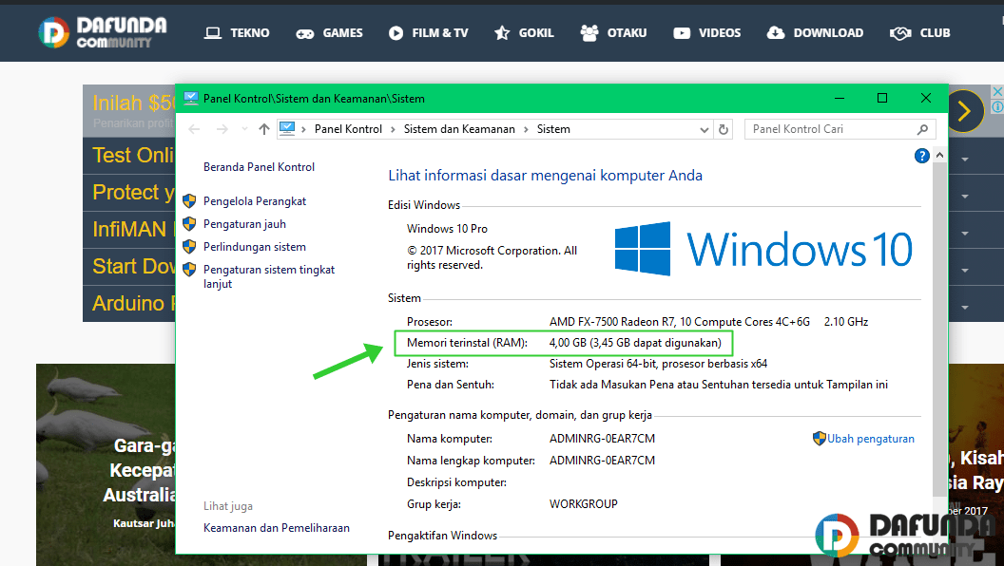Open the GAMES menu in site header
Image resolution: width=1004 pixels, height=566 pixels.
pos(329,32)
